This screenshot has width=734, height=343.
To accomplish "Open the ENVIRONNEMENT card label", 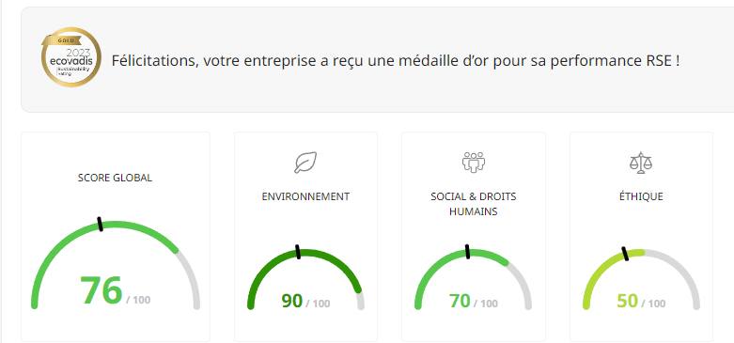I will 305,196.
